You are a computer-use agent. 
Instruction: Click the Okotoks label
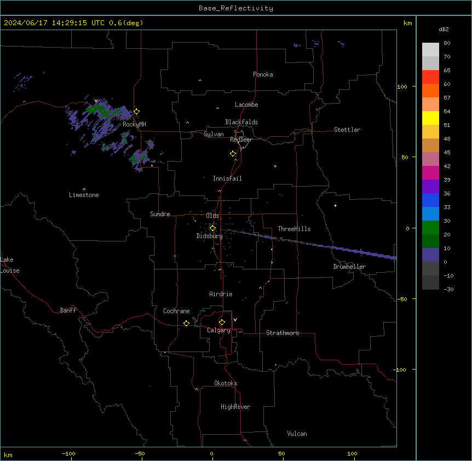coord(226,383)
